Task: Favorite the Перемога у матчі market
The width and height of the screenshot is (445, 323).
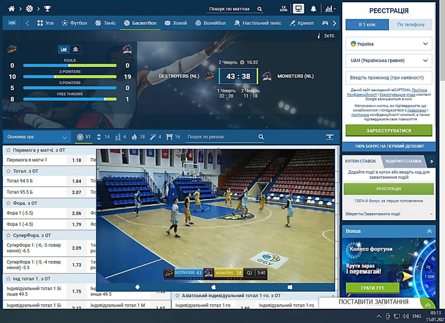Action: point(8,150)
